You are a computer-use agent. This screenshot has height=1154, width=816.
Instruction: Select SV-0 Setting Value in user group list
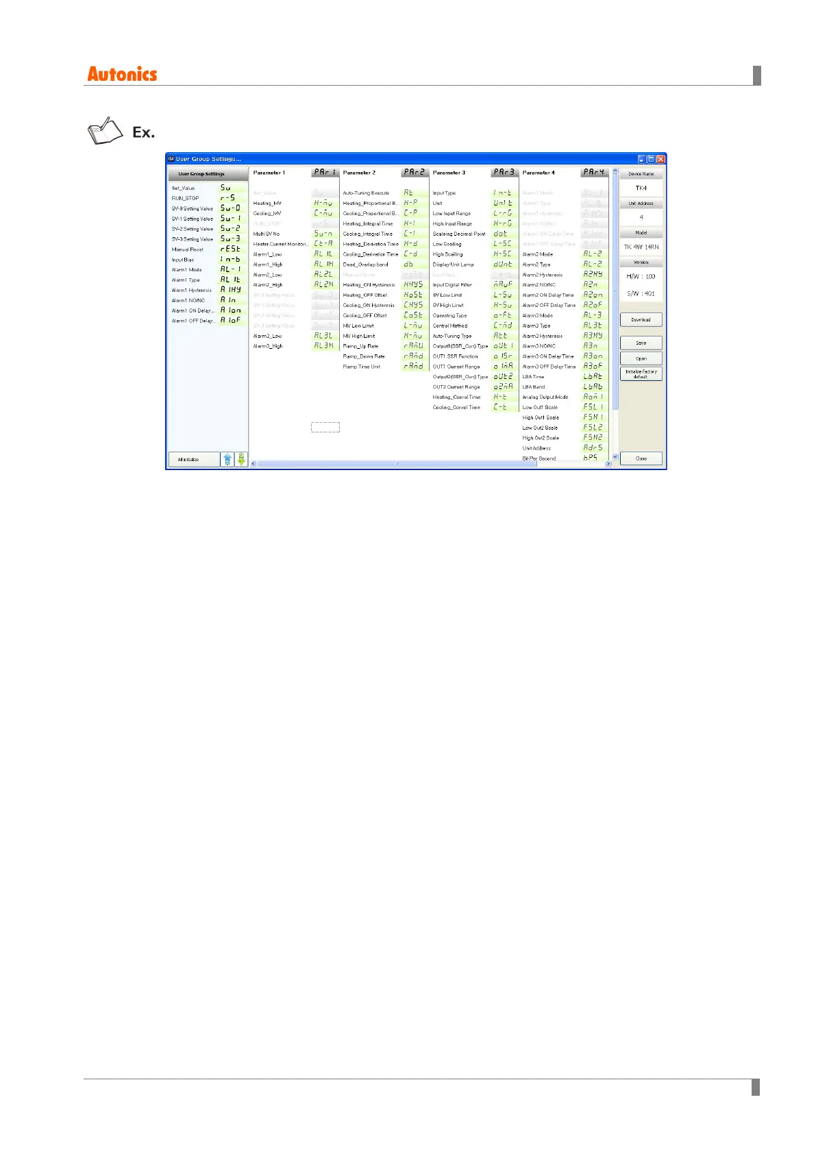tap(208, 208)
